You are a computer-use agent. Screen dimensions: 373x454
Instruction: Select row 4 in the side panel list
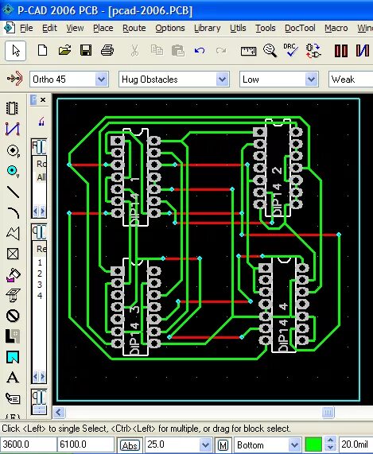pyautogui.click(x=40, y=296)
